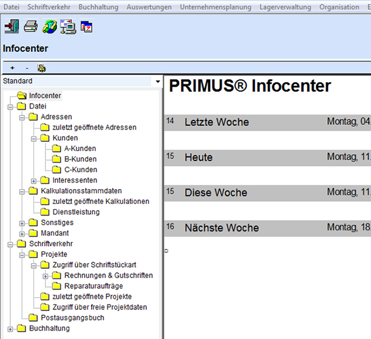Viewport: 371px width, 339px height.
Task: Click the printer icon
Action: [x=30, y=26]
